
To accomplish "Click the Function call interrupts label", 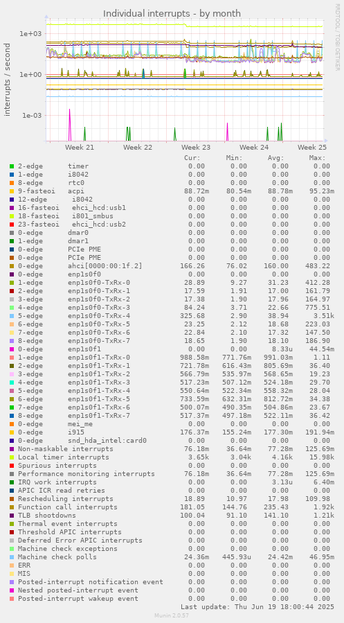I will [68, 507].
